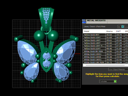
Task: Click the 31.80 DWT value
Action: (x=119, y=49)
